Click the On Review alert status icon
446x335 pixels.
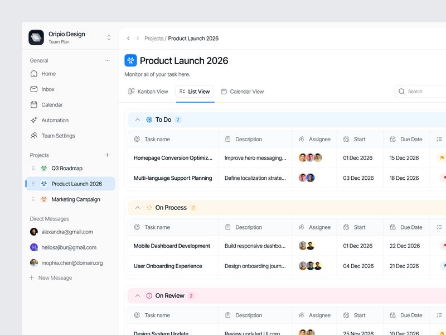pos(149,296)
